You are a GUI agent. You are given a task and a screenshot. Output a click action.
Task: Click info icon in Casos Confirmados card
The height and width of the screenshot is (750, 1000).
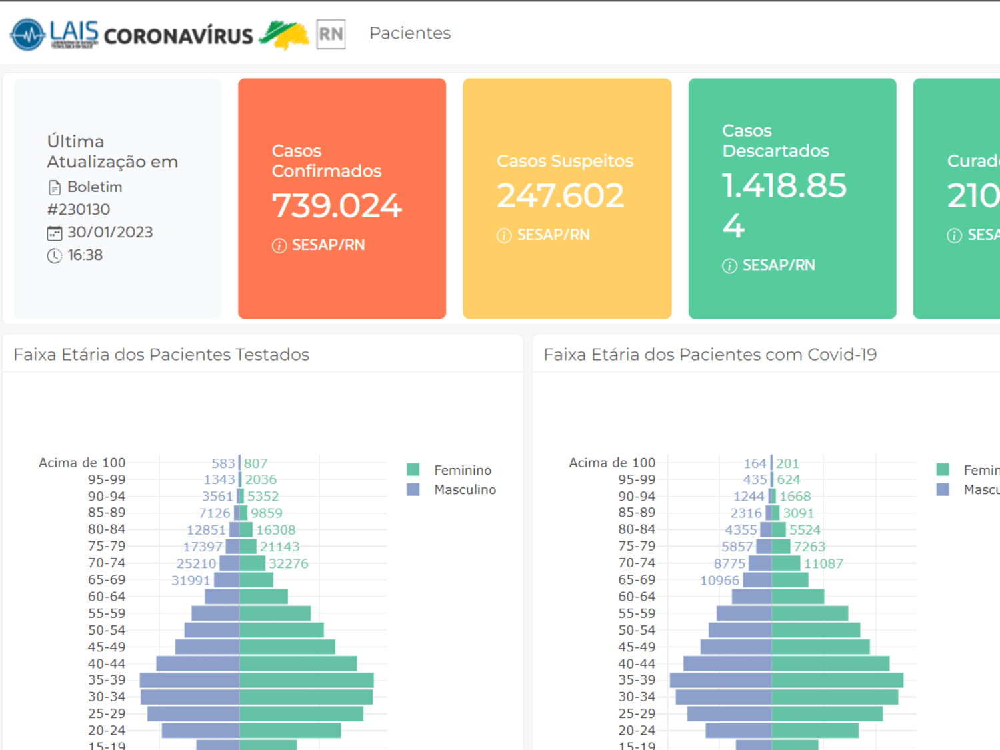pyautogui.click(x=279, y=246)
